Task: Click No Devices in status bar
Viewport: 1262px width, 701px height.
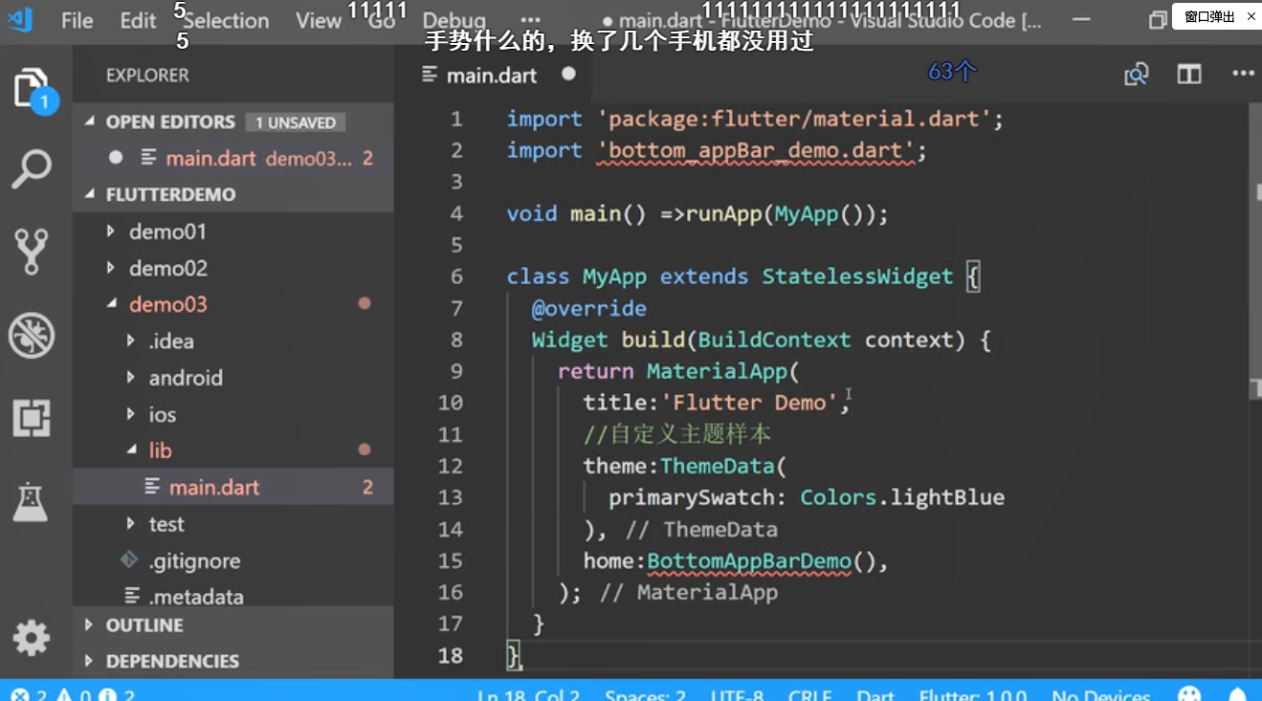Action: pyautogui.click(x=1101, y=695)
